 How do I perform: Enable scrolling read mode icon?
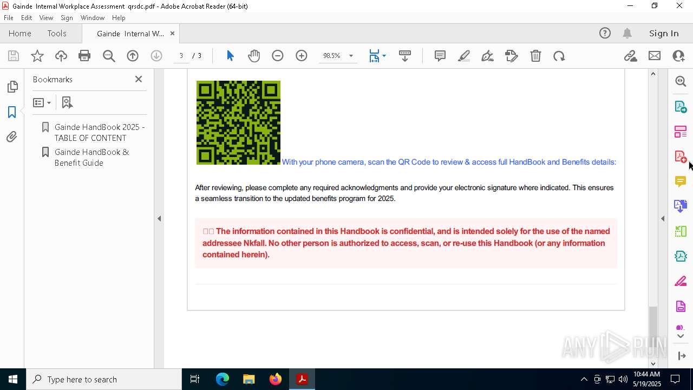coord(405,56)
